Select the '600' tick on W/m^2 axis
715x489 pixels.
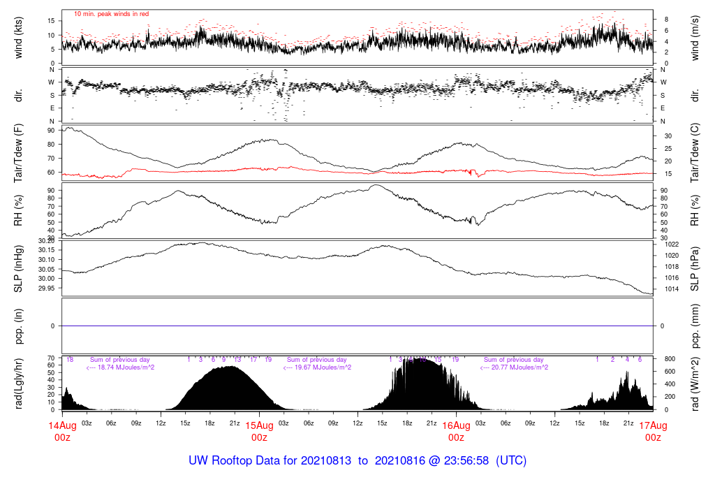point(670,372)
